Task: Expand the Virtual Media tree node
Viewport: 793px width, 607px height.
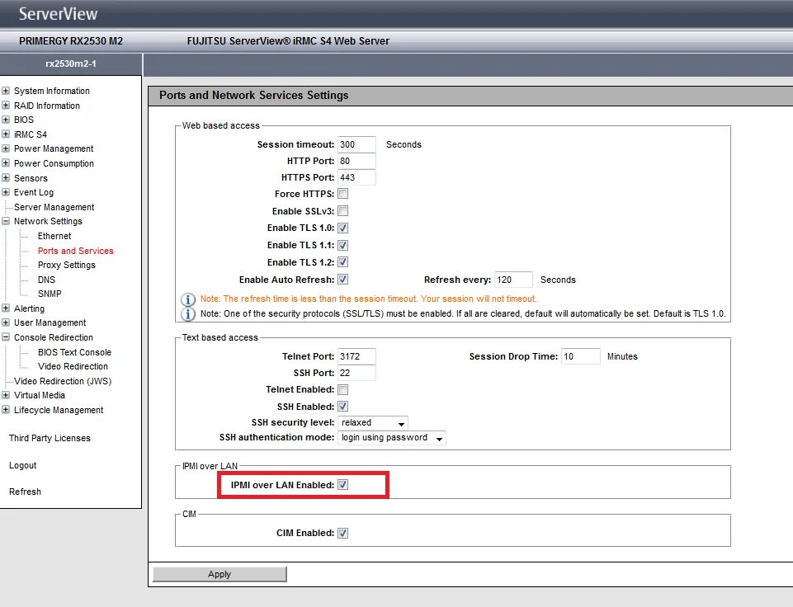Action: (6, 395)
